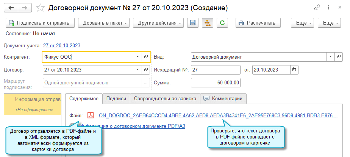Click into the date field 20.10.2023

[x=272, y=70]
